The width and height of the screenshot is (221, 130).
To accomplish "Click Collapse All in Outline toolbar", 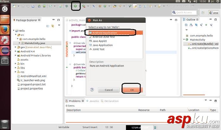I will 186,25.
